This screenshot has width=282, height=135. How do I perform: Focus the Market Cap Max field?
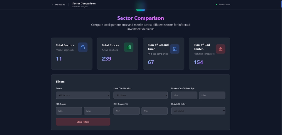212,95
